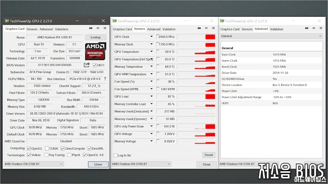This screenshot has width=328, height=184.
Task: Switch to Validation tab in left window
Action: (61, 29)
